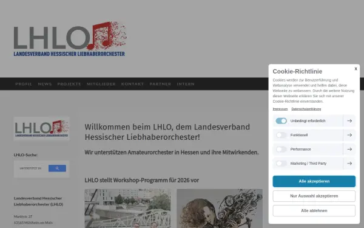Click the Landesverband Hessischer Liebhaberorchester (LHLO) sidebar text

(x=38, y=201)
